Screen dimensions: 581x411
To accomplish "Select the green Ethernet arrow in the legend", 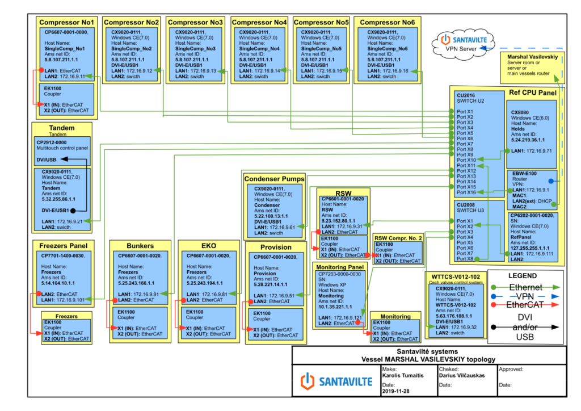I will point(525,287).
